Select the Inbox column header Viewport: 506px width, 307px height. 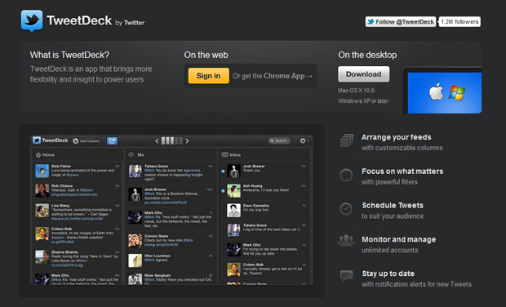pos(264,154)
